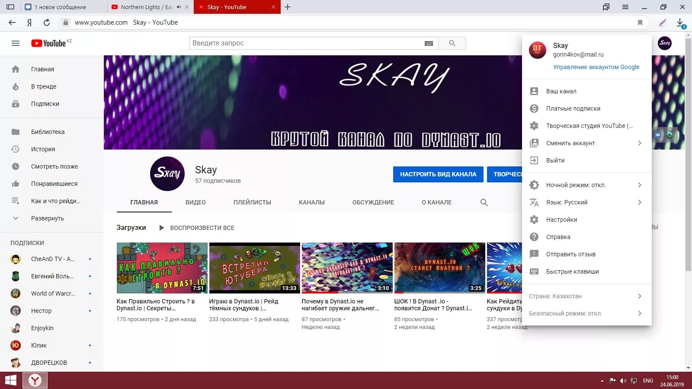Viewport: 692px width, 389px height.
Task: Click ВОСПРОИЗВЕСТИ ВСЕ play all
Action: 197,228
